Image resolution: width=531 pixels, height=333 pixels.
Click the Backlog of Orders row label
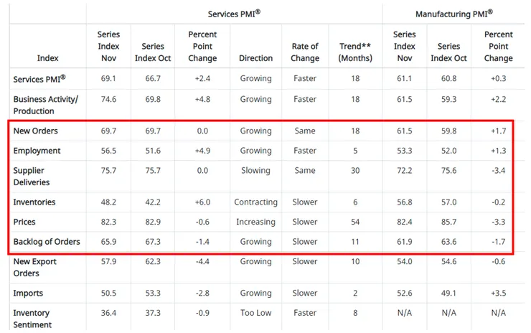point(47,242)
